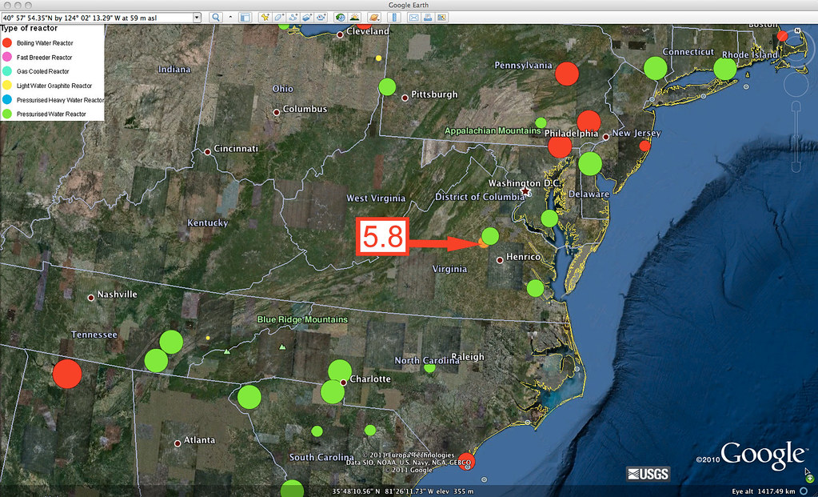This screenshot has width=818, height=497.
Task: Click the magnifying glass search icon
Action: click(216, 17)
